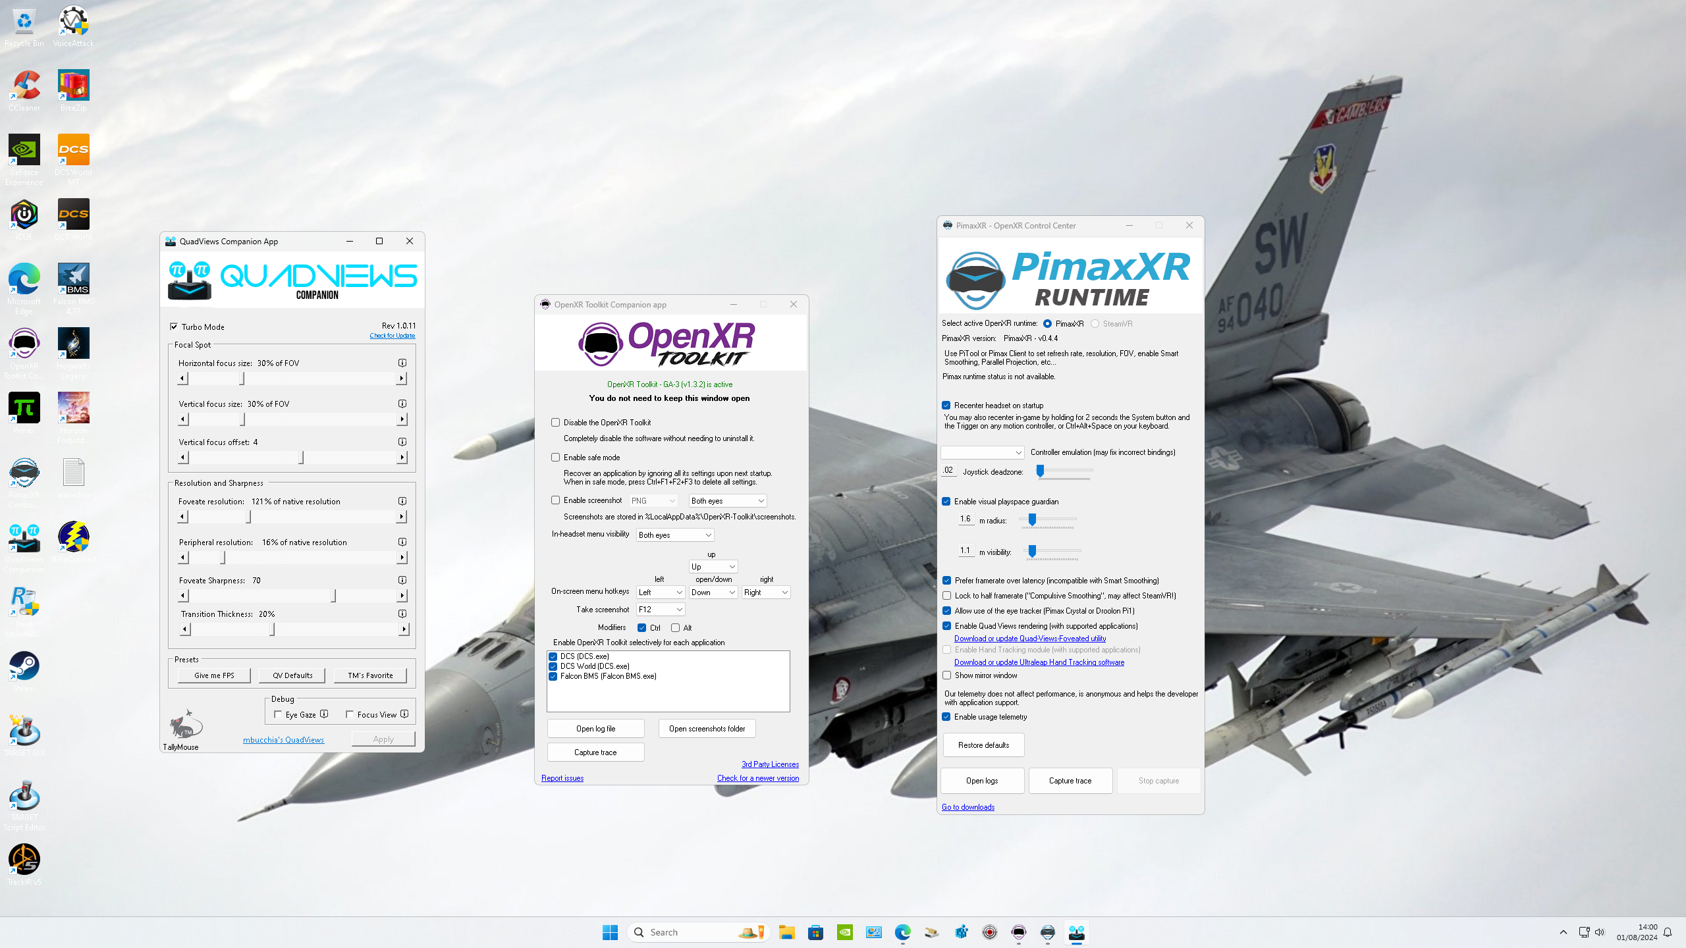Screen dimensions: 1686x948
Task: Open the Pimax desktop icon
Action: tap(24, 413)
